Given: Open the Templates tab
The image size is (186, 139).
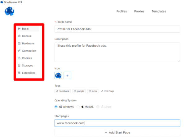Looking at the screenshot, I should point(159,12).
